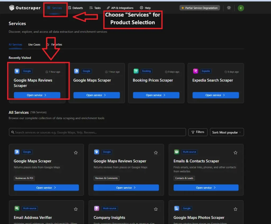Viewport: 271px width, 224px height.
Task: Click the Email Address Verifier title
Action: click(33, 218)
